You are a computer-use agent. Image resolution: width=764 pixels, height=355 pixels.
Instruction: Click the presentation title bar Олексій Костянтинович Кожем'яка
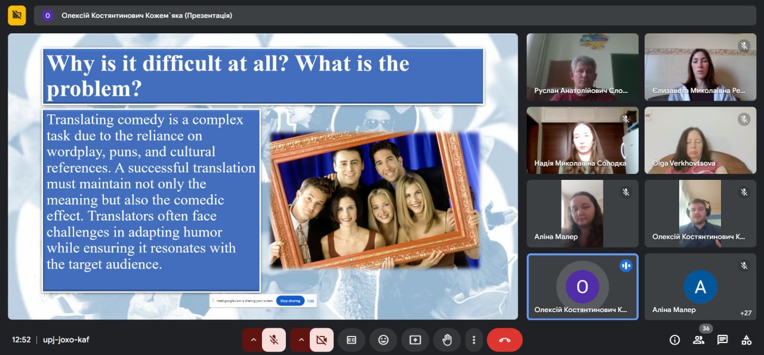(146, 15)
